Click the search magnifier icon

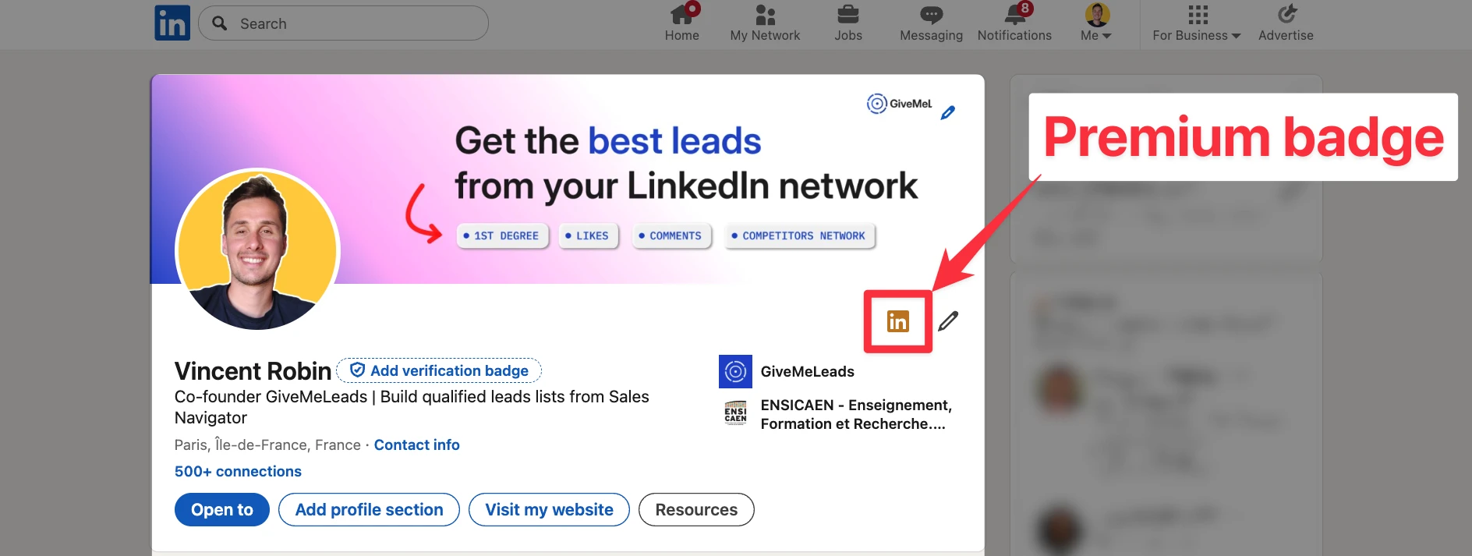pyautogui.click(x=220, y=23)
